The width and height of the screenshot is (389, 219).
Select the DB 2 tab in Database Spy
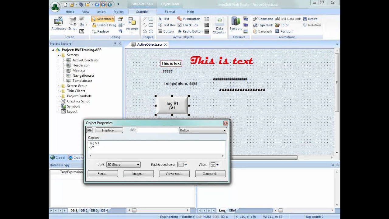pyautogui.click(x=84, y=210)
